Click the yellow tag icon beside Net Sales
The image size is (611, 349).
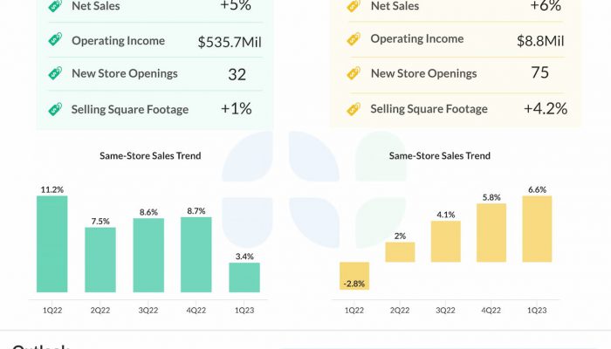pos(354,7)
